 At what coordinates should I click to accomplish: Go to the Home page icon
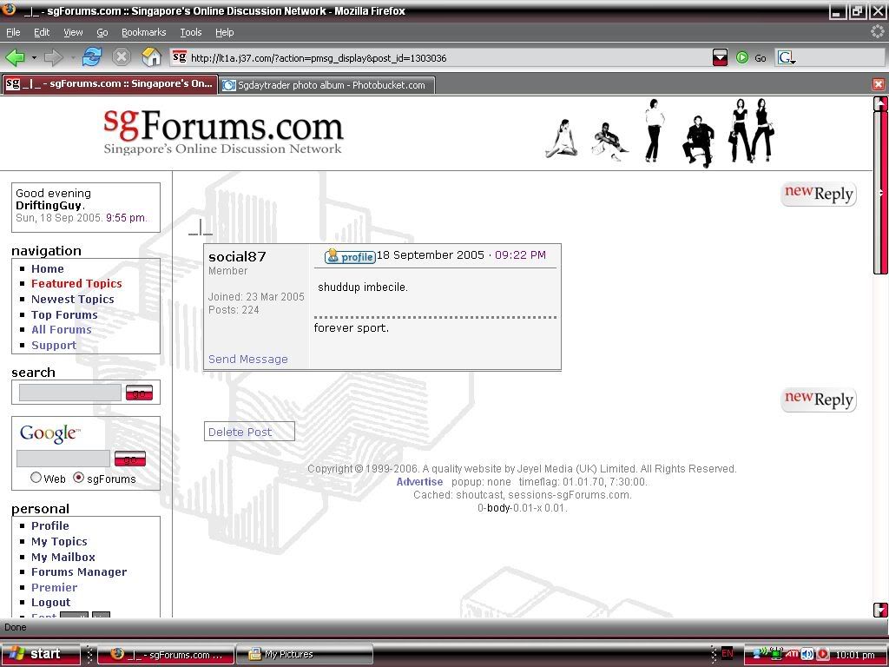(x=151, y=57)
